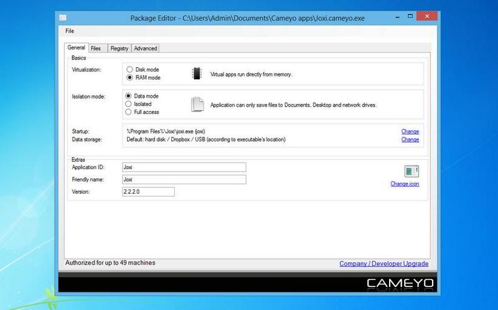The image size is (498, 310).
Task: Click the startup path '%Program Files%\Joxi\joxi.exe (joxi)'
Action: [x=166, y=131]
